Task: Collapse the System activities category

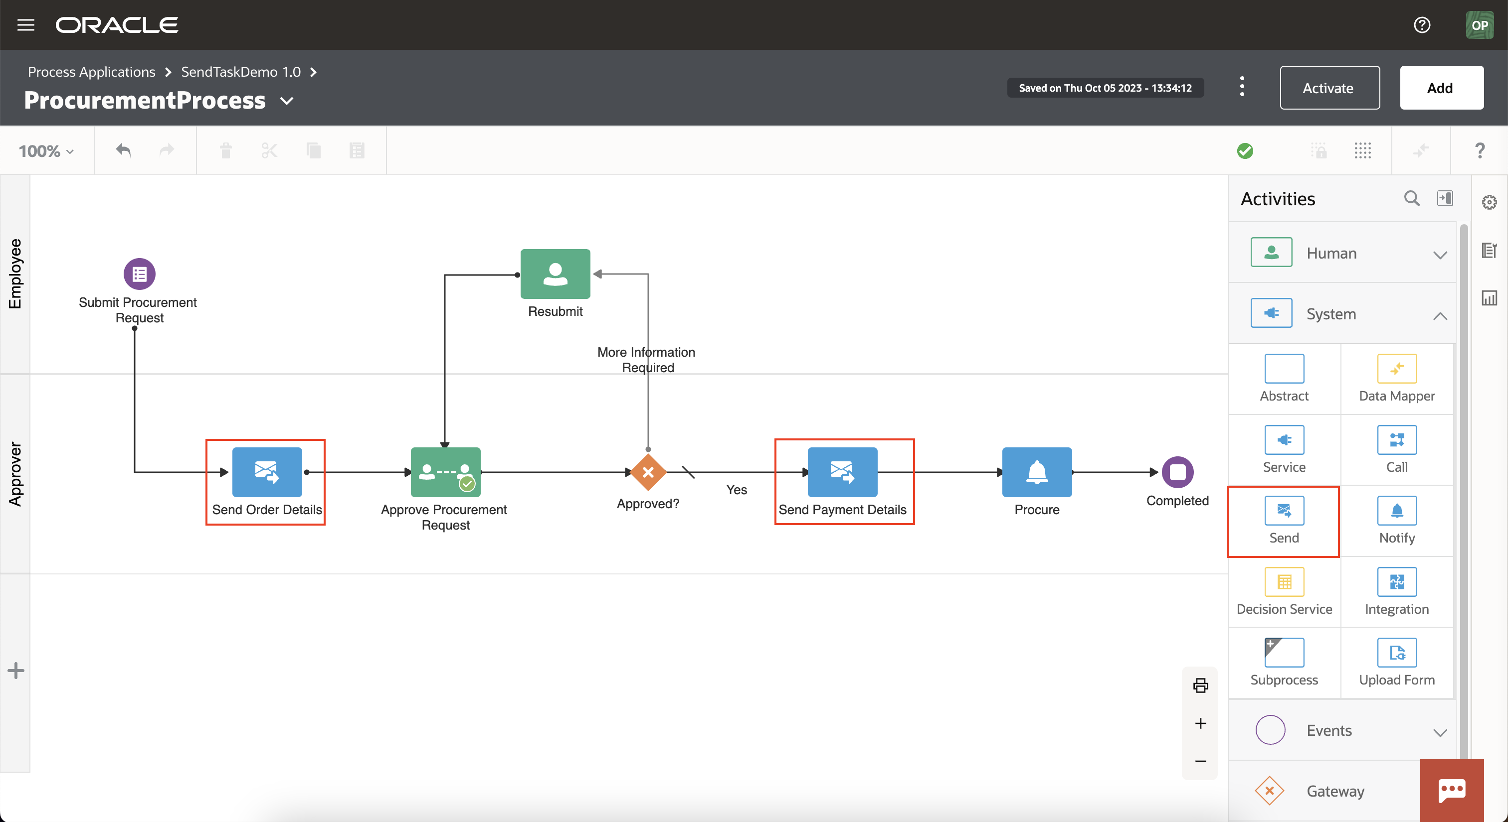Action: click(1441, 316)
